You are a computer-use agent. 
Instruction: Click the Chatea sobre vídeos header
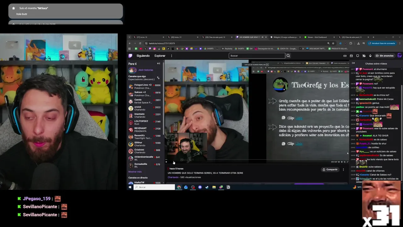376,64
